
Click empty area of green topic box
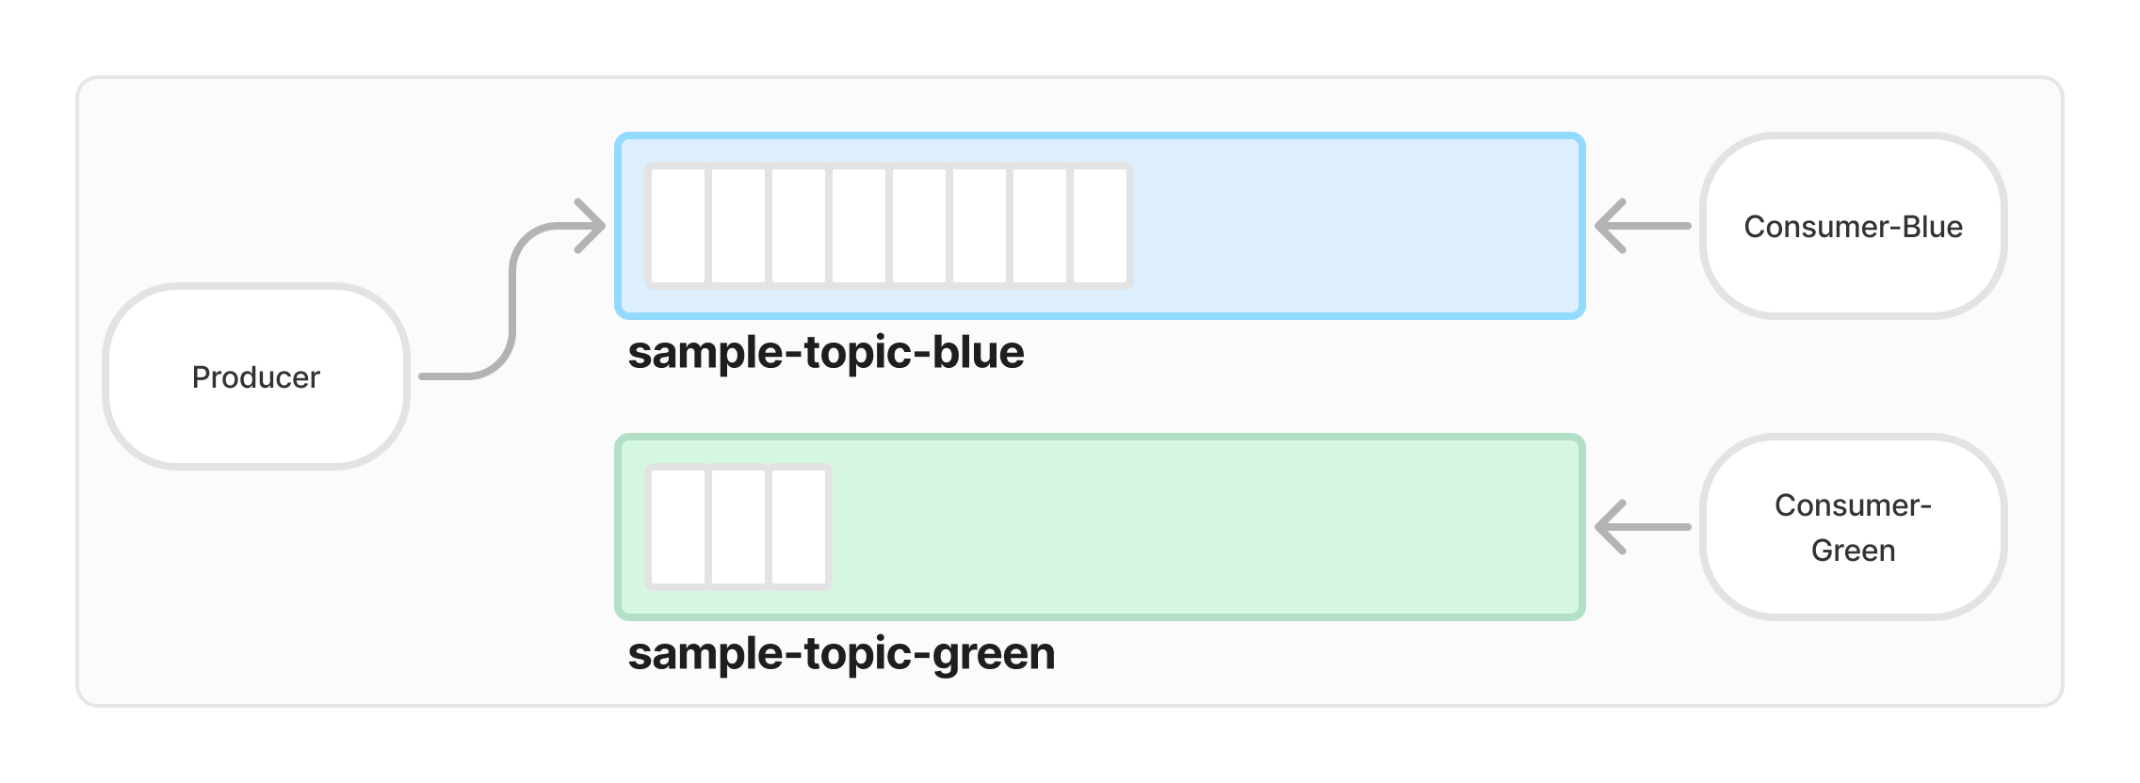click(1206, 527)
